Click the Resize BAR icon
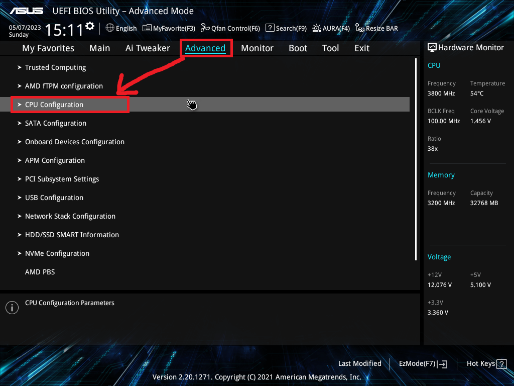The width and height of the screenshot is (514, 386). pyautogui.click(x=360, y=28)
